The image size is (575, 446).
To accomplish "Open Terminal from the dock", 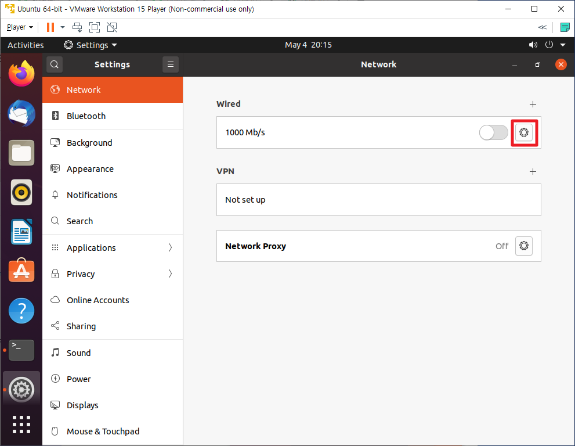I will (x=21, y=350).
